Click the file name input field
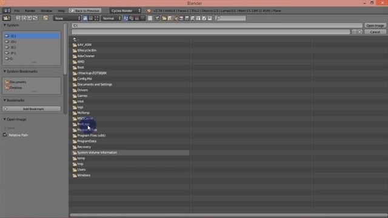Image resolution: width=388 pixels, height=218 pixels. [x=211, y=32]
